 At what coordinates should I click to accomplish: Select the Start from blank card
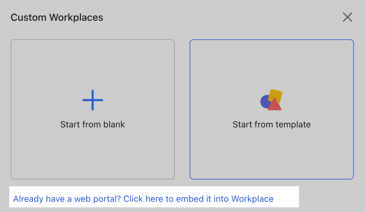tap(92, 109)
